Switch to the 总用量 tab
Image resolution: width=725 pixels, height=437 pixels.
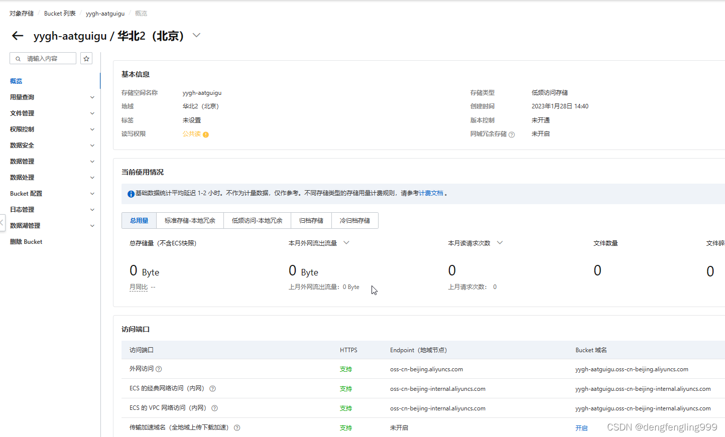(x=139, y=221)
